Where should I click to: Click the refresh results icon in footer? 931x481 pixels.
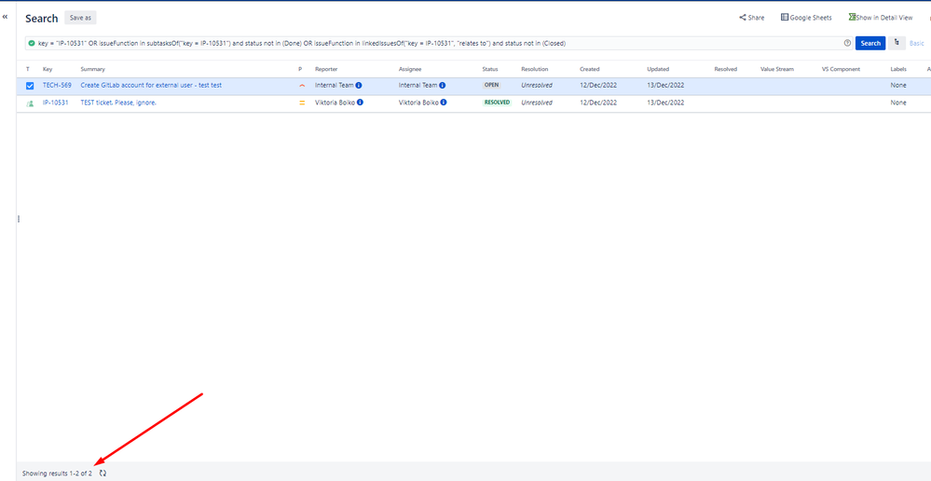tap(103, 474)
